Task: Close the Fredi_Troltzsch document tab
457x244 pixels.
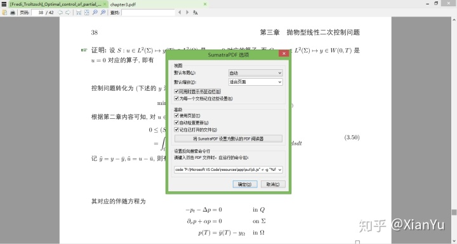Action: point(105,4)
